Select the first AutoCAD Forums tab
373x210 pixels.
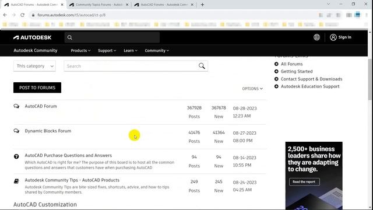coord(34,5)
